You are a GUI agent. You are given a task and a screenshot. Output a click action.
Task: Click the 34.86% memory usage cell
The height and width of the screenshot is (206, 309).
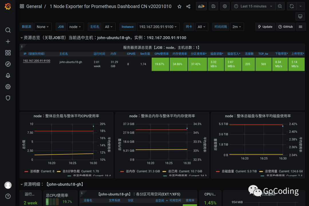click(179, 64)
